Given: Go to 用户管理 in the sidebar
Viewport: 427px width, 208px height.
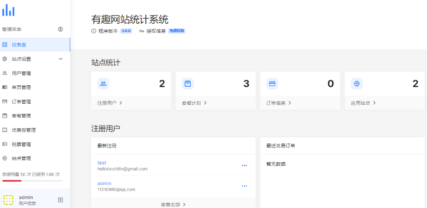Looking at the screenshot, I should [x=35, y=73].
